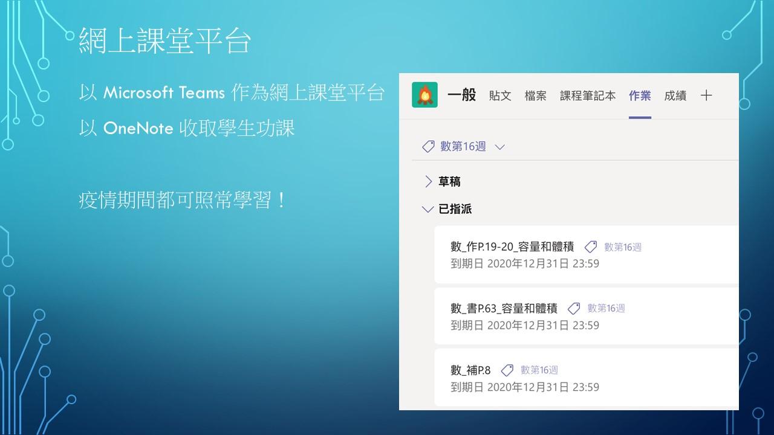Click tag icon on 數_作P.19-20 assignment
This screenshot has width=774, height=435.
(591, 246)
